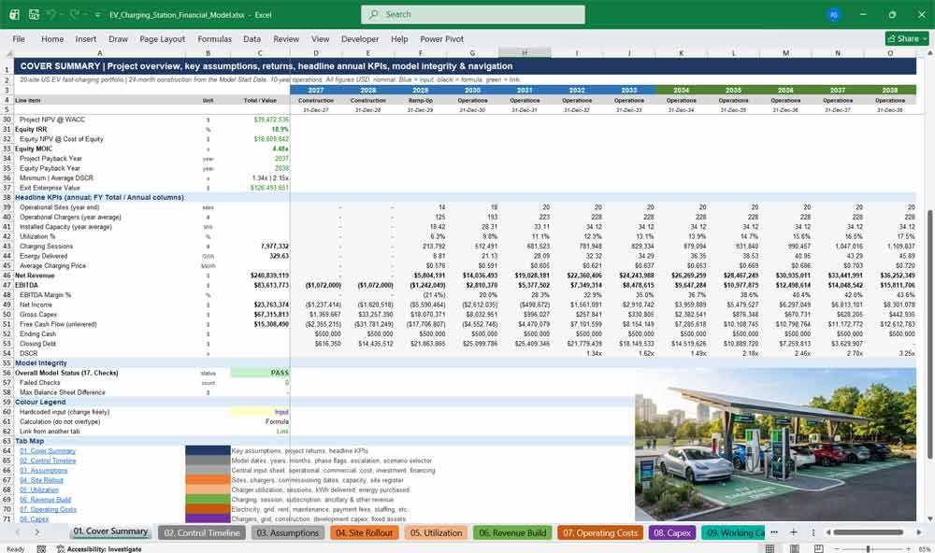Viewport: 935px width, 553px height.
Task: Open the Review ribbon tab
Action: [286, 38]
